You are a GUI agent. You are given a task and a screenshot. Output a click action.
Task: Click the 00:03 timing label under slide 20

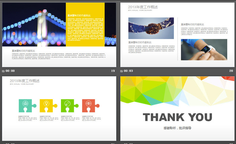(x=128, y=71)
